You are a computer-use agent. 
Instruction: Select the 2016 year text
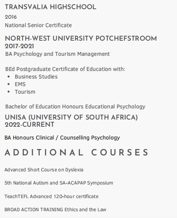pos(11,17)
